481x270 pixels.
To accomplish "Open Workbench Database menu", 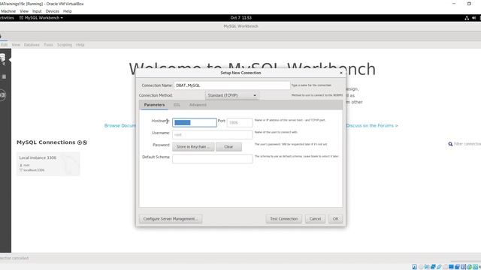I will click(32, 45).
